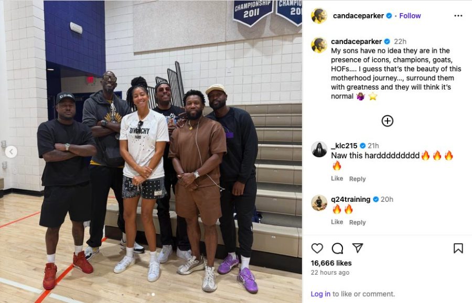The height and width of the screenshot is (303, 472).
Task: Like the post with the heart icon
Action: 317,248
